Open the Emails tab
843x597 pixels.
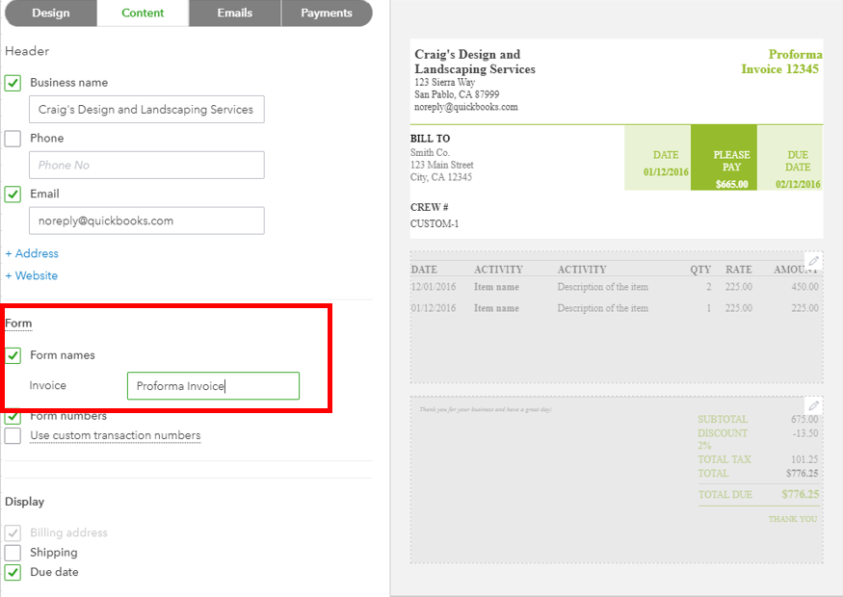[234, 13]
